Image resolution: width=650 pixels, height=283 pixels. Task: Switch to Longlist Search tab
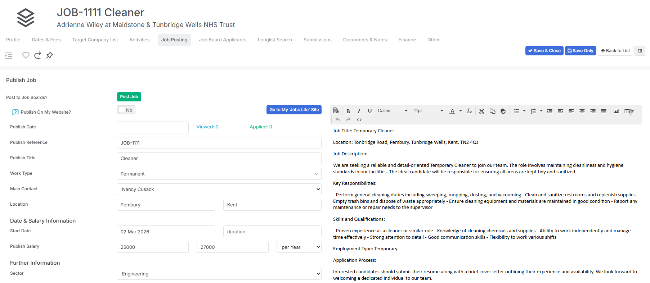(x=275, y=40)
